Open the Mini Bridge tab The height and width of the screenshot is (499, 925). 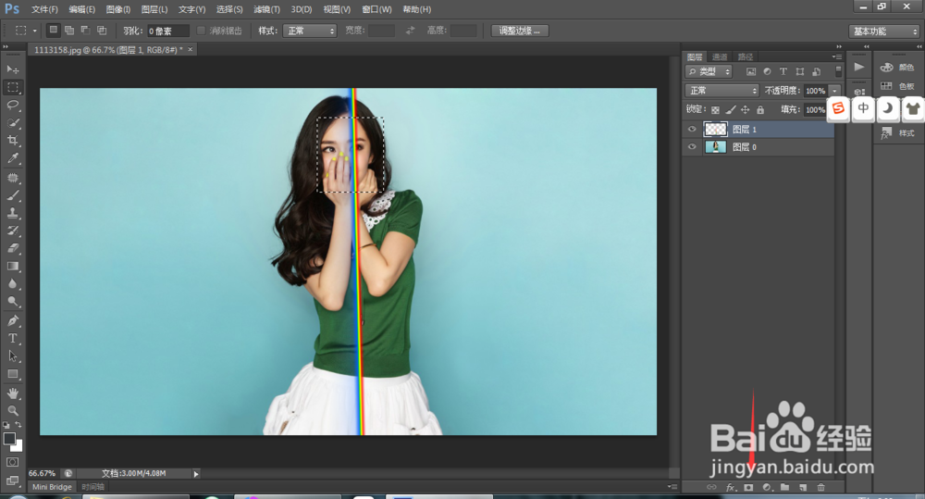point(52,487)
